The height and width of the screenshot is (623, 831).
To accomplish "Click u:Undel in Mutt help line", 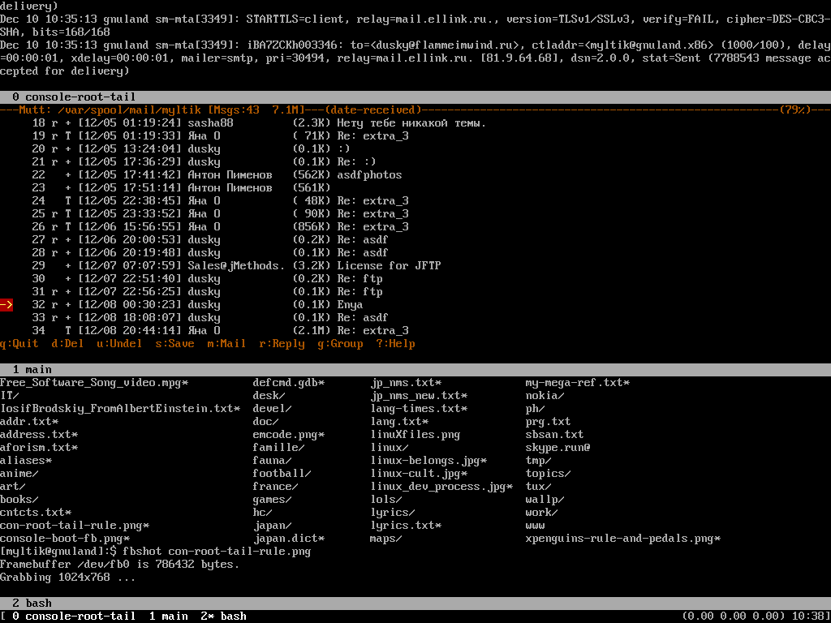I will [120, 344].
